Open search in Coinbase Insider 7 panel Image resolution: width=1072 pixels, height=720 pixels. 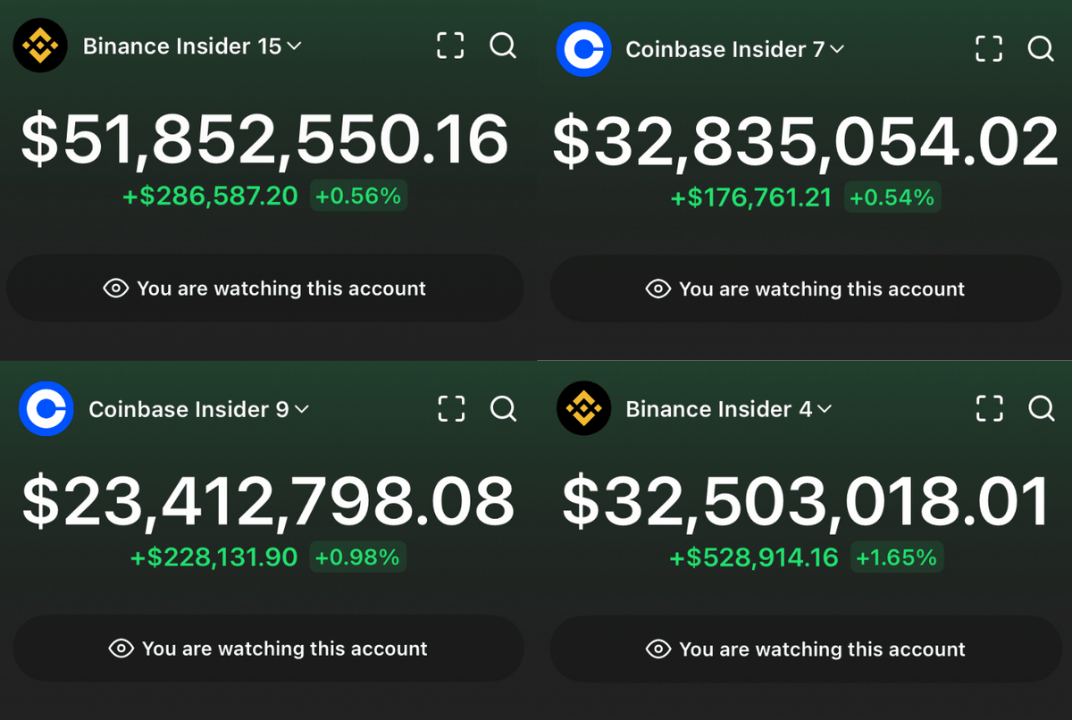[1041, 48]
